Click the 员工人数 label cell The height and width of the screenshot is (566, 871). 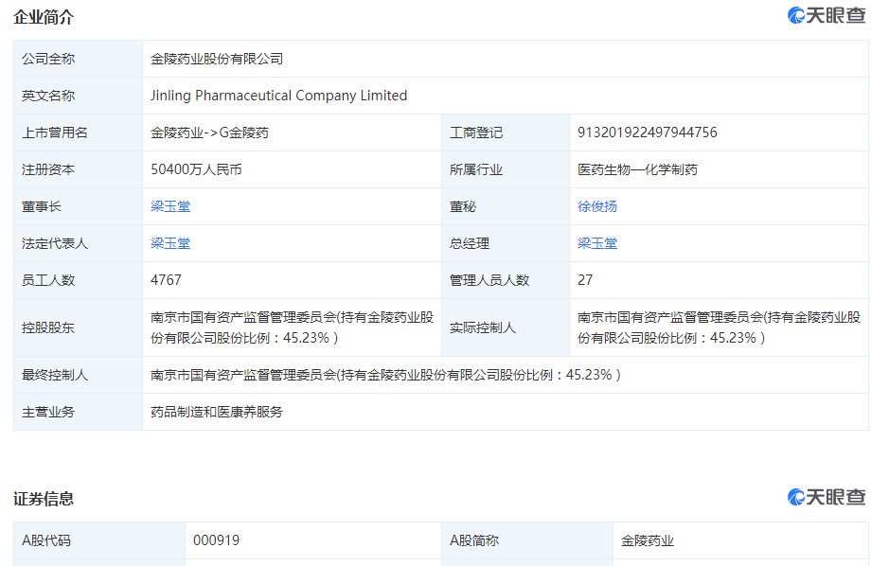coord(78,280)
